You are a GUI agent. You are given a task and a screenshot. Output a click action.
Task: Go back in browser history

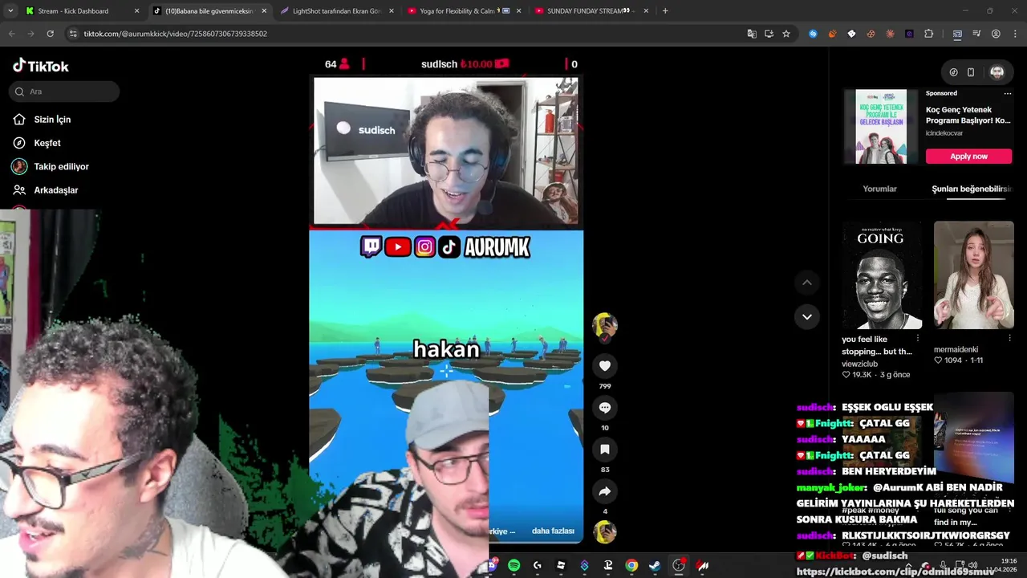[11, 34]
